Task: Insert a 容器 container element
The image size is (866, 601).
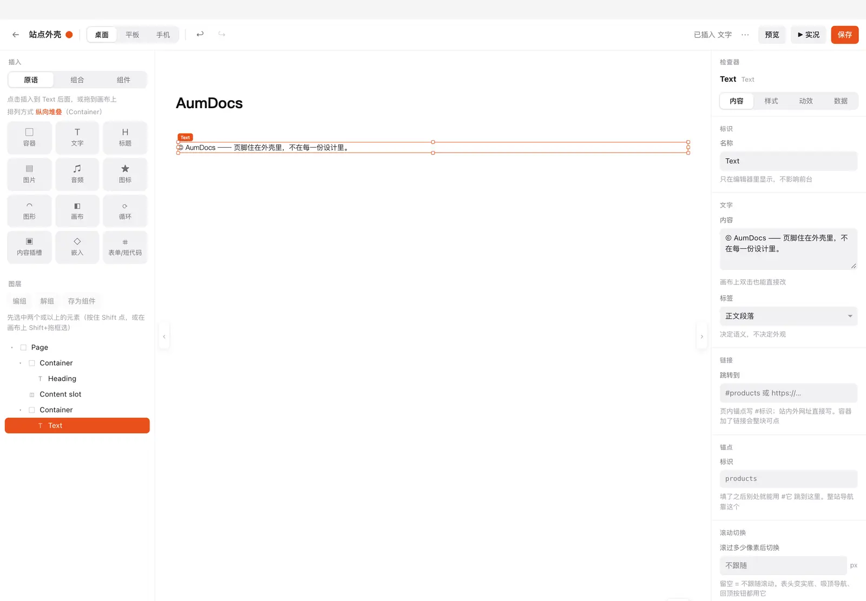Action: 29,137
